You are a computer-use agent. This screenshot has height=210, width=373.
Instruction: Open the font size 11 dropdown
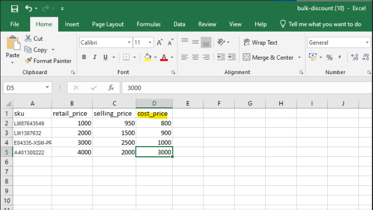pyautogui.click(x=150, y=42)
